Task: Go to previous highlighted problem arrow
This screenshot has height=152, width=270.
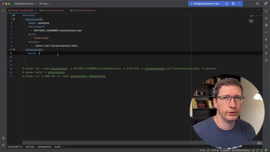Action: pos(256,16)
